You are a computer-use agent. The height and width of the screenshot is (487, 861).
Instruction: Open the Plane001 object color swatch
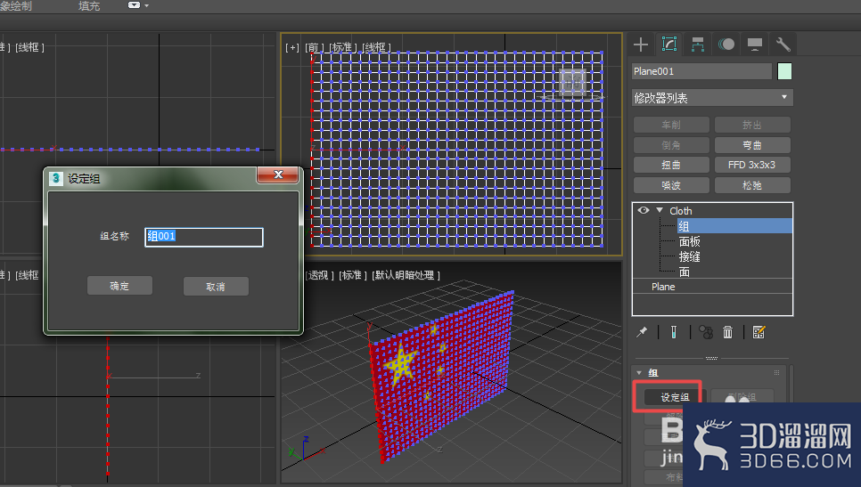pyautogui.click(x=784, y=71)
